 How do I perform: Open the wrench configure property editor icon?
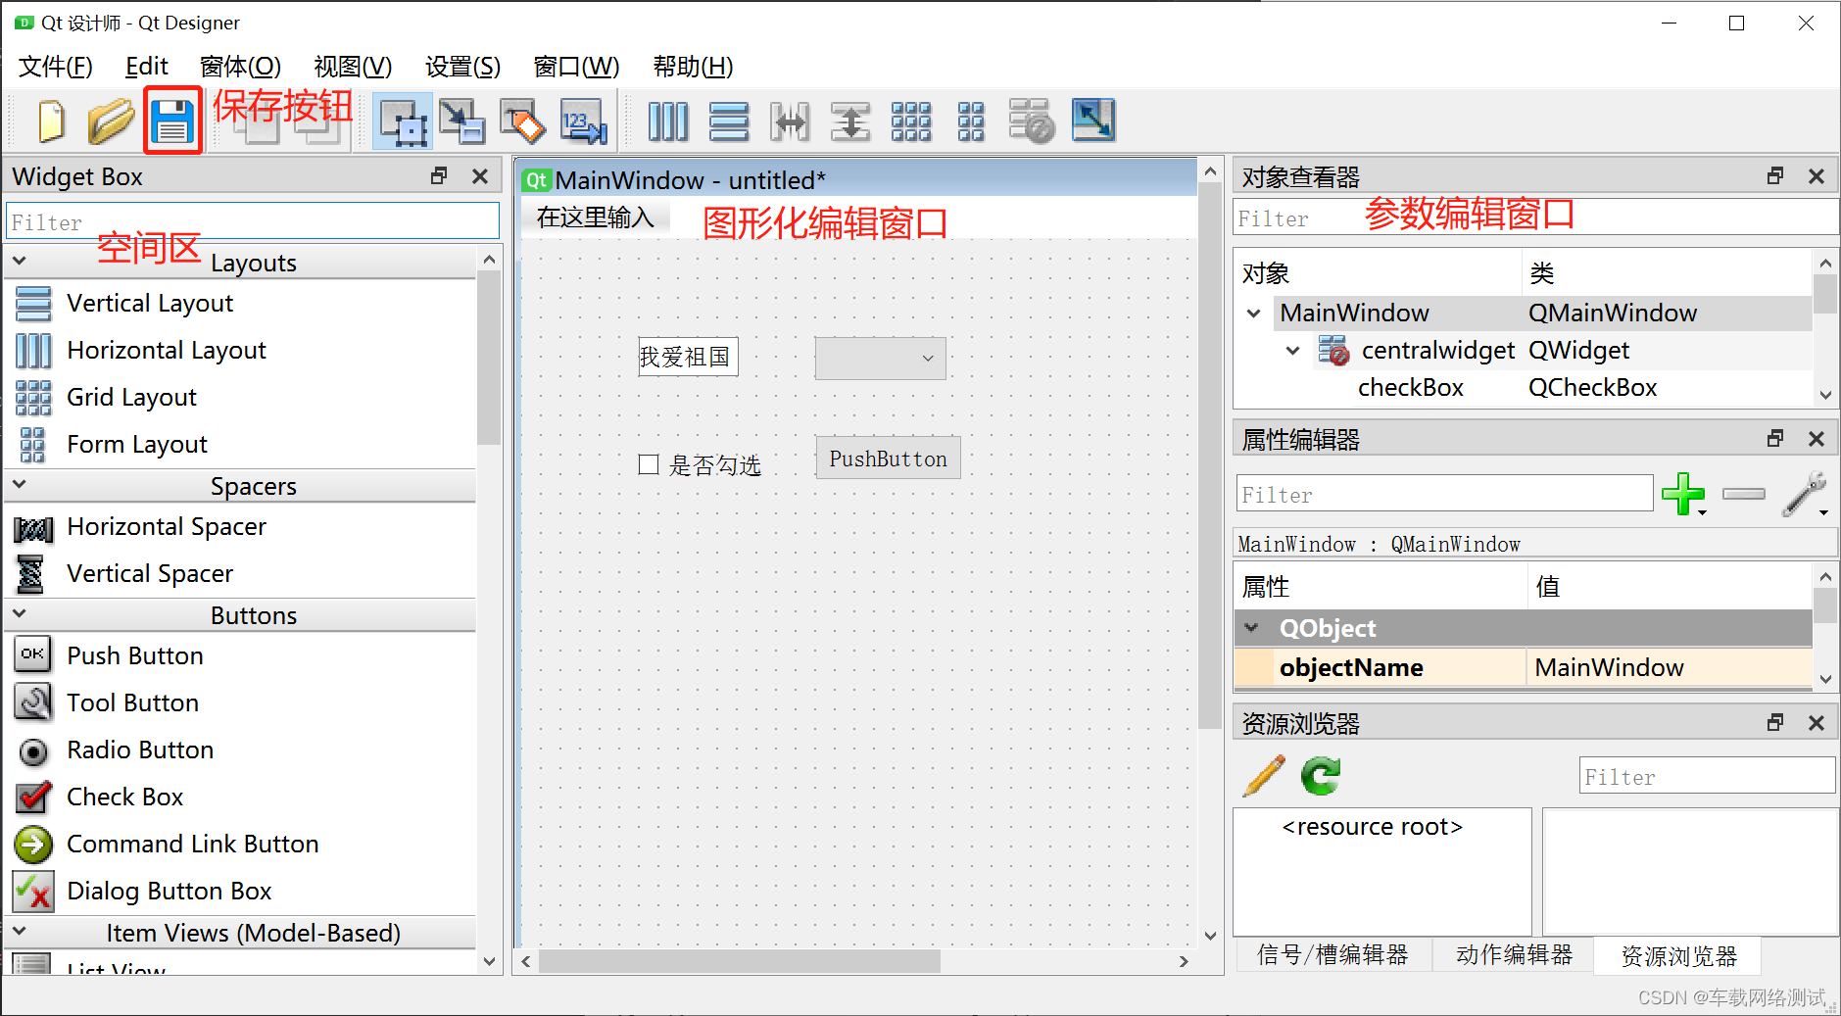pos(1806,494)
